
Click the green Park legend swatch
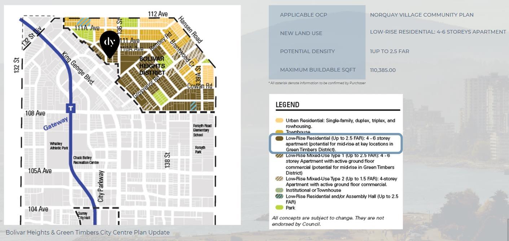279,208
